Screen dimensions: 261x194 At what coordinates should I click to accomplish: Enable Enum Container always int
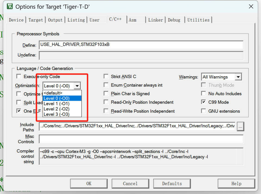pos(106,85)
